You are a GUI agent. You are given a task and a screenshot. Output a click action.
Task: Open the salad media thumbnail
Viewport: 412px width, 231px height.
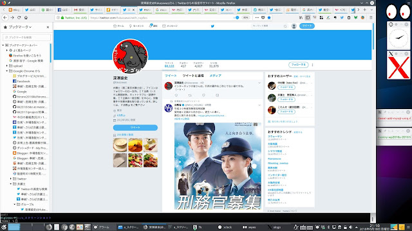(x=135, y=160)
